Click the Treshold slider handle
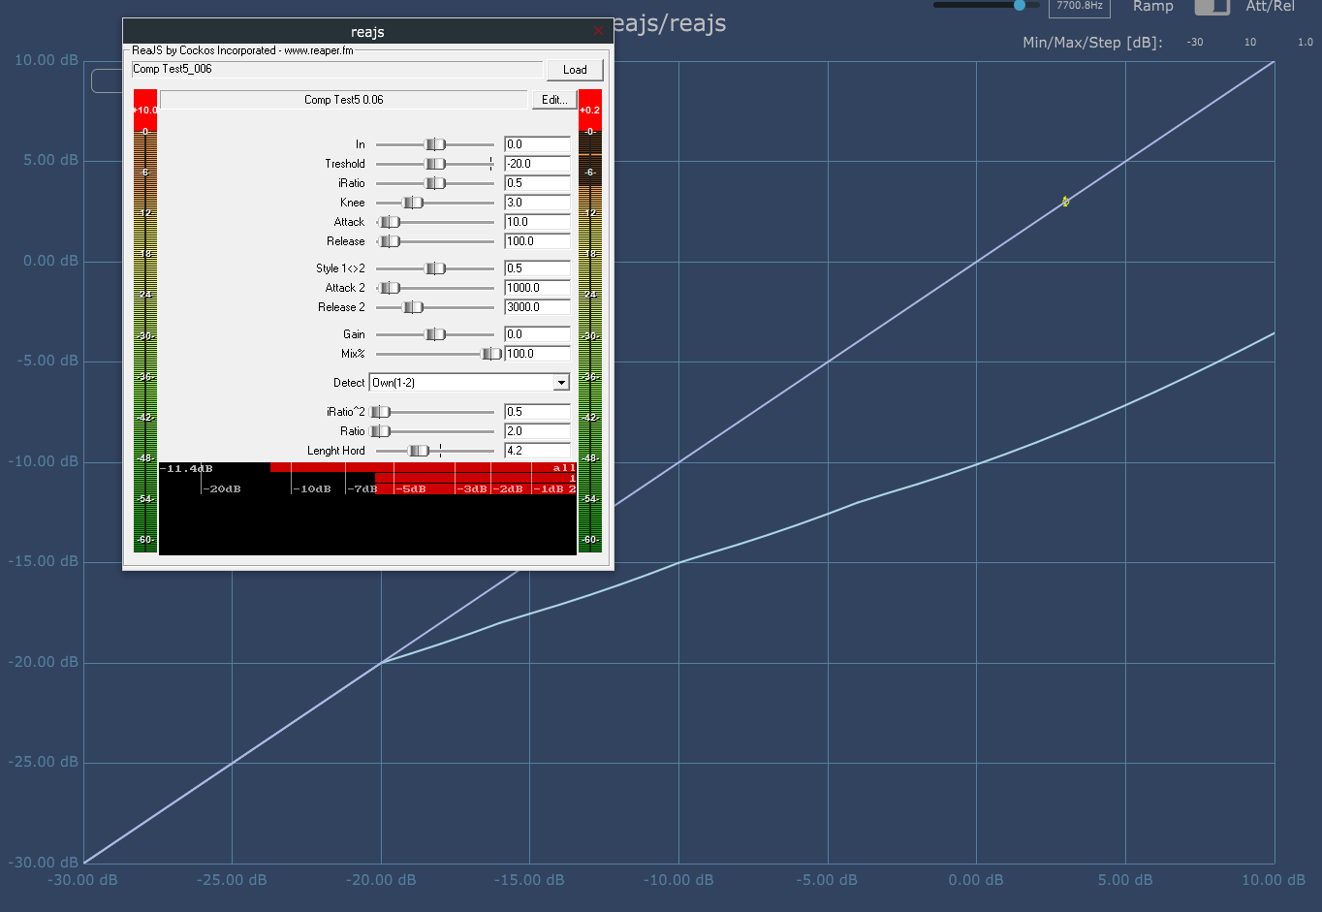This screenshot has width=1322, height=912. (435, 164)
